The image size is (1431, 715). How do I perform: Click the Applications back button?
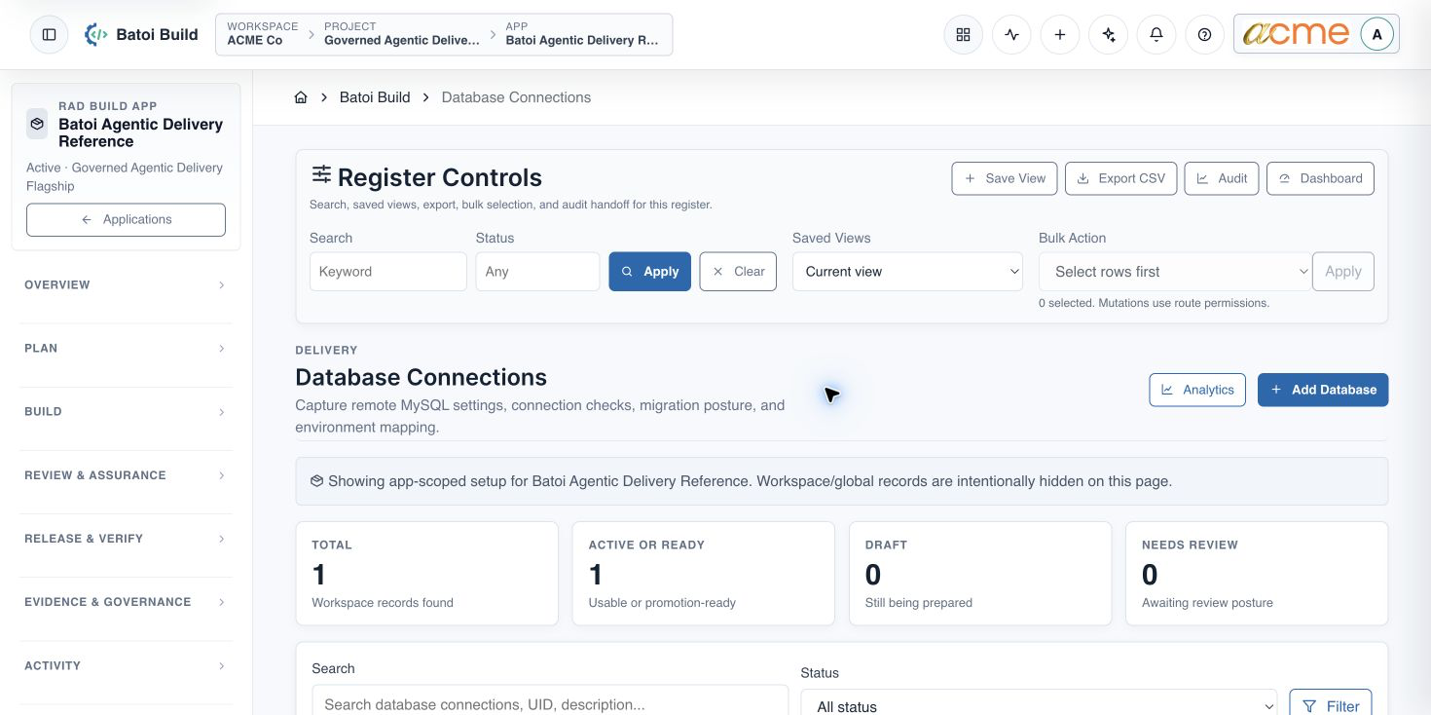[x=126, y=219]
